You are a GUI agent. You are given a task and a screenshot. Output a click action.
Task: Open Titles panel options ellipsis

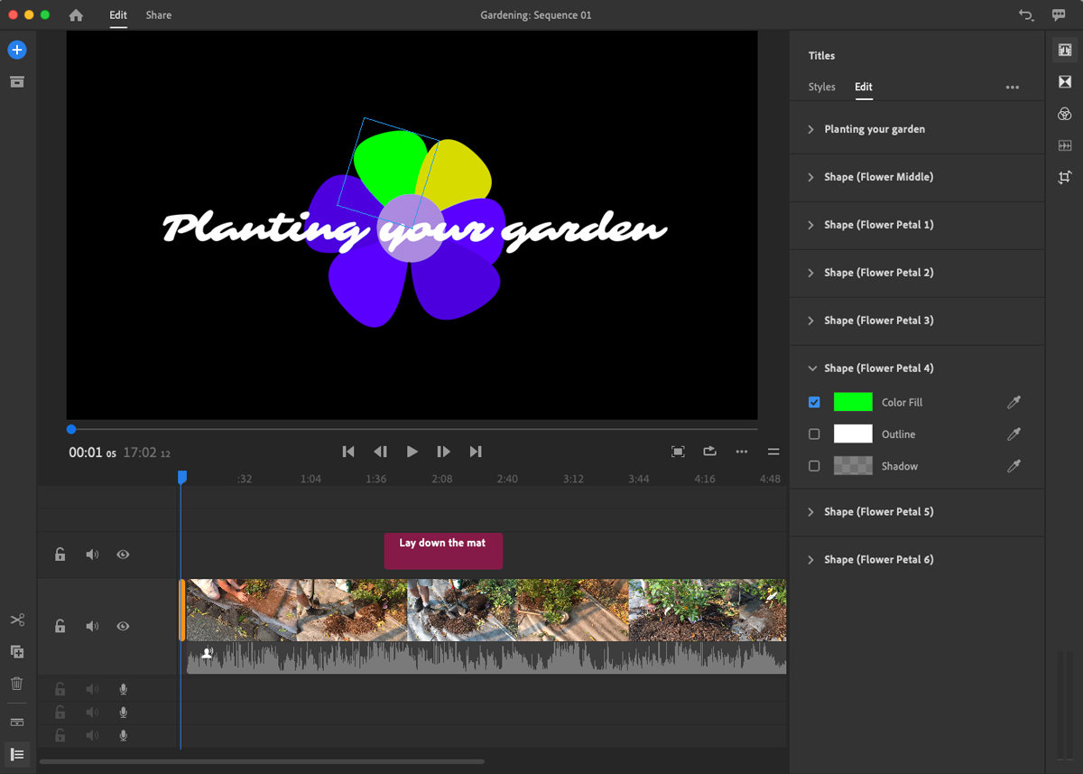1013,88
